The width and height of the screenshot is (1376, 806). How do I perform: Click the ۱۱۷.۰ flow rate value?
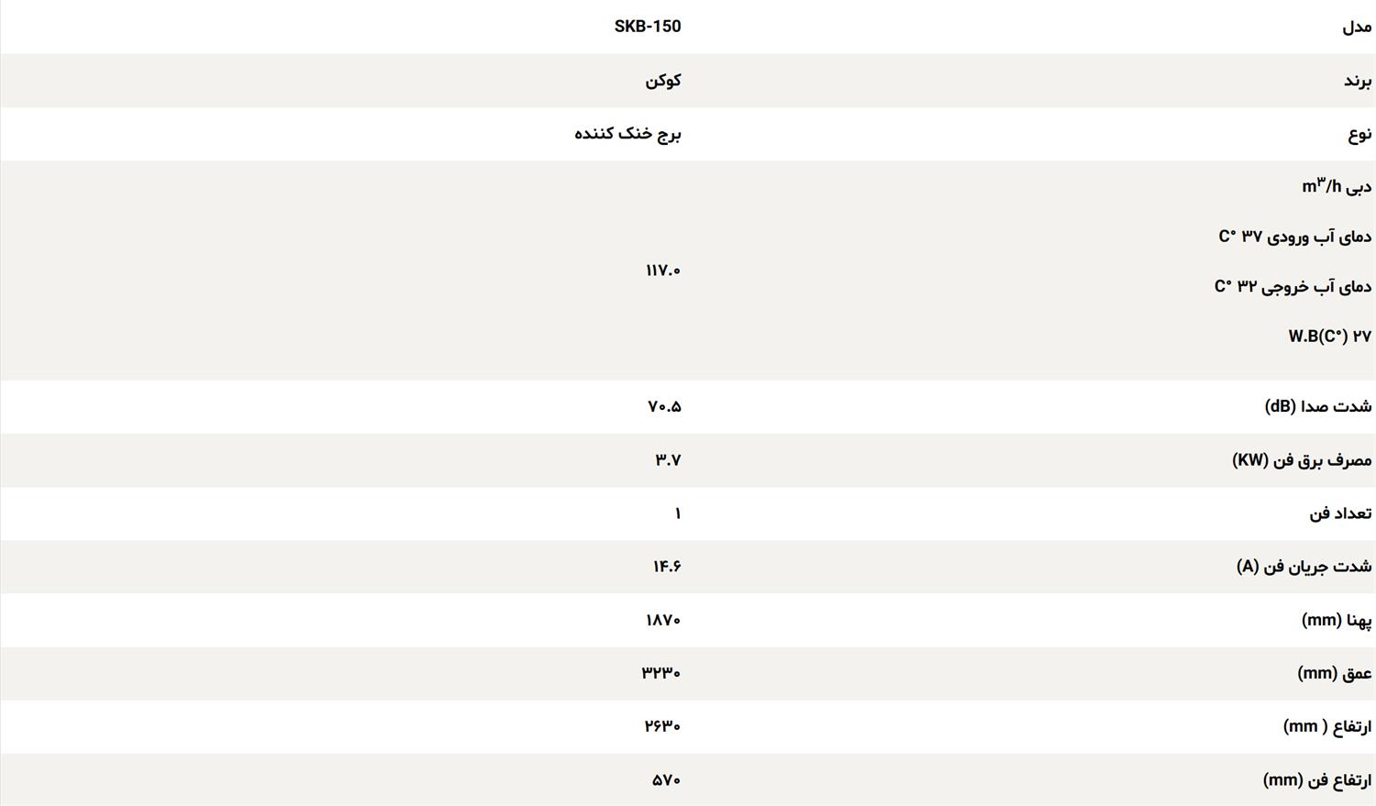click(663, 271)
